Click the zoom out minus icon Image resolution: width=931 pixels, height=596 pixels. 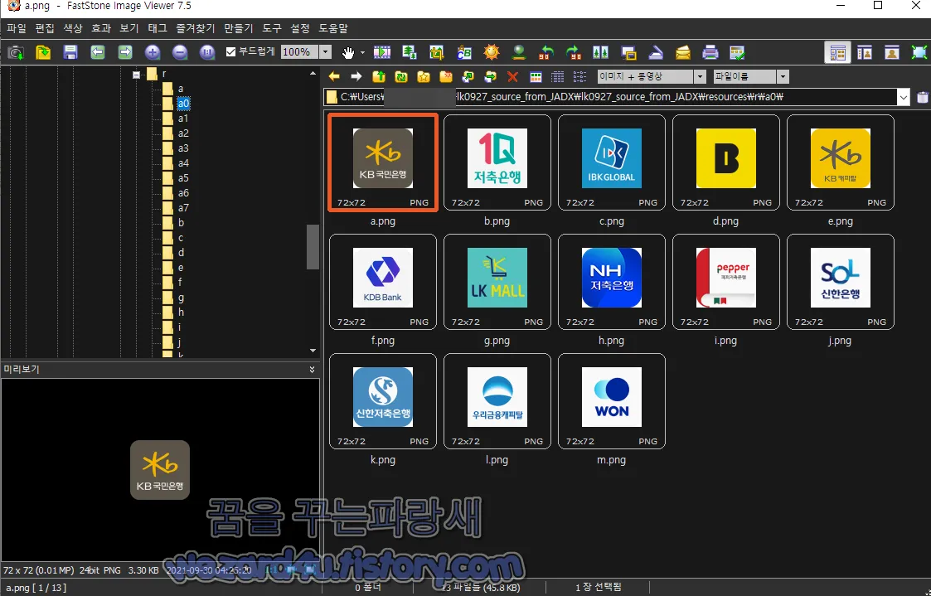pyautogui.click(x=180, y=53)
